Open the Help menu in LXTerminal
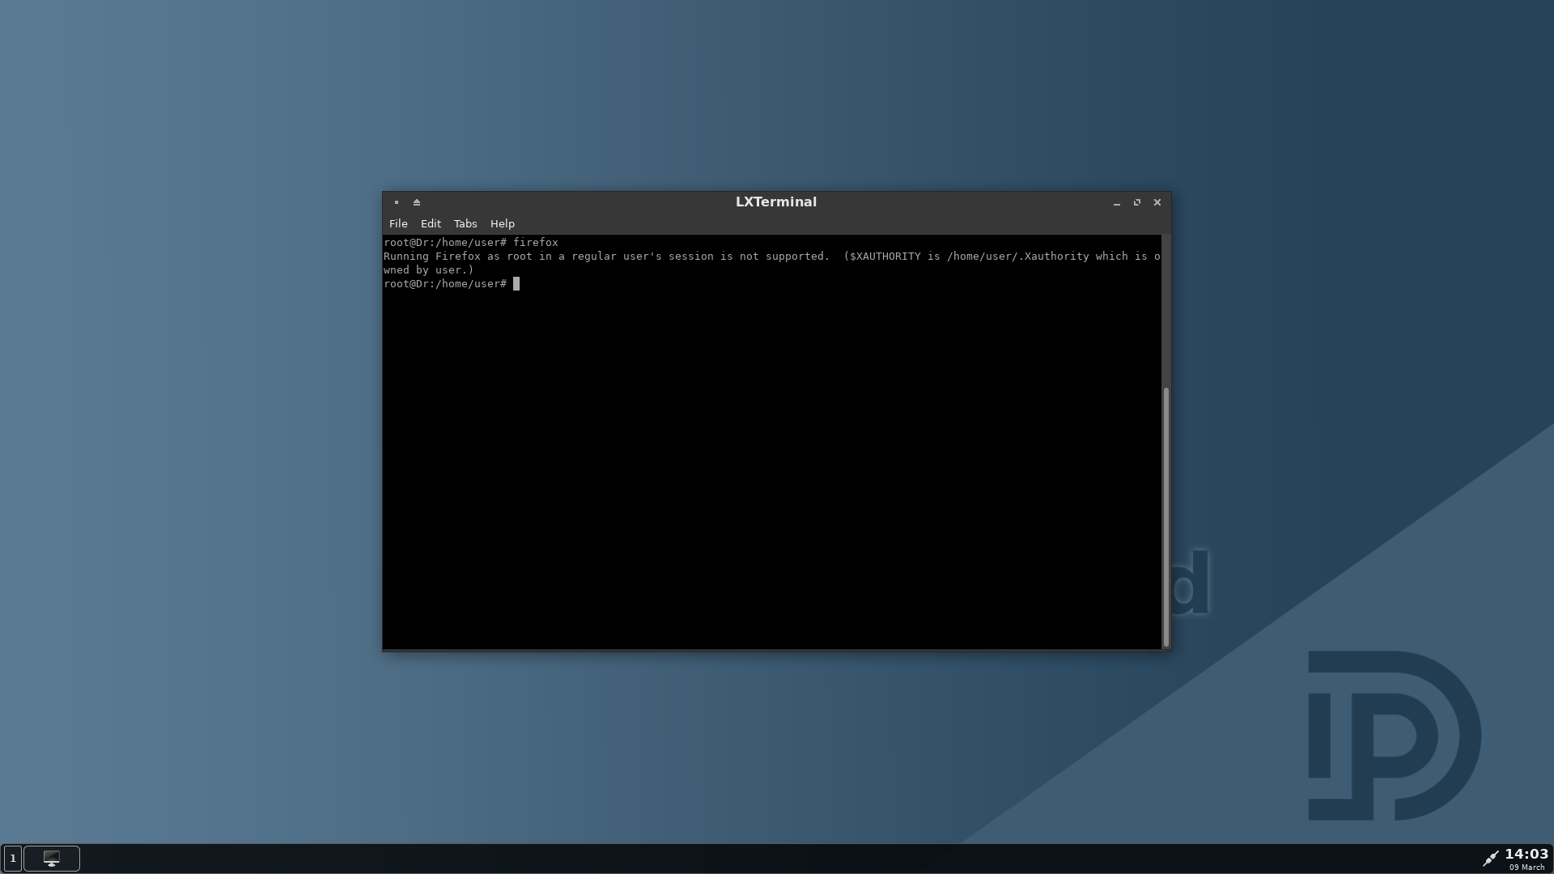1554x874 pixels. click(x=503, y=223)
